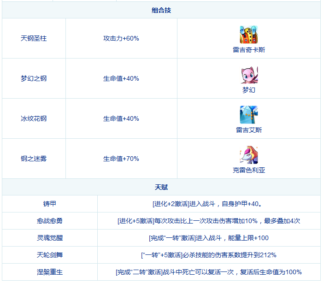Click the 梦幻 pink character icon
This screenshot has height=283, width=324.
point(249,75)
